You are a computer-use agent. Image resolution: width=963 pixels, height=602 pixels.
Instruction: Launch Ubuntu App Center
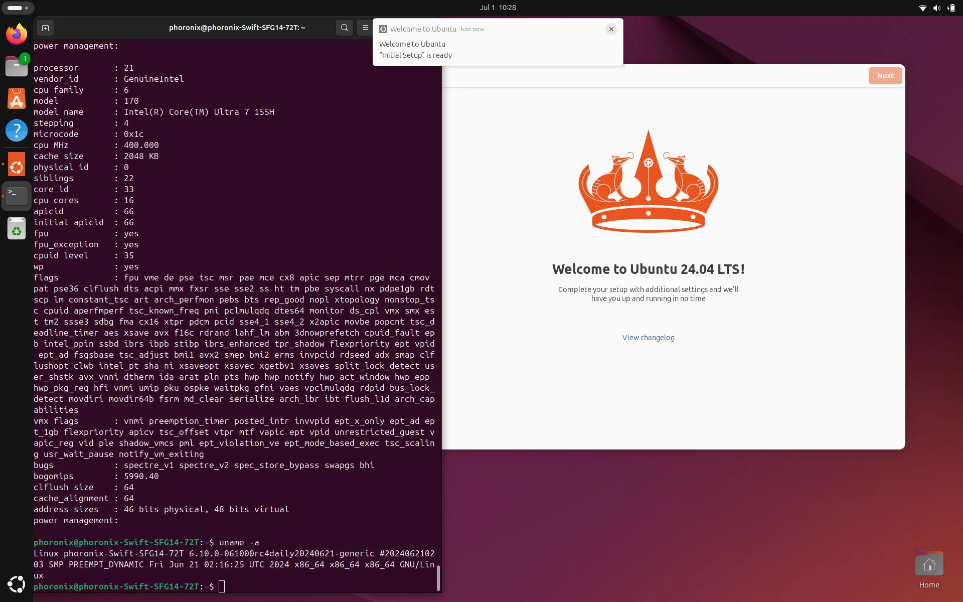tap(17, 98)
